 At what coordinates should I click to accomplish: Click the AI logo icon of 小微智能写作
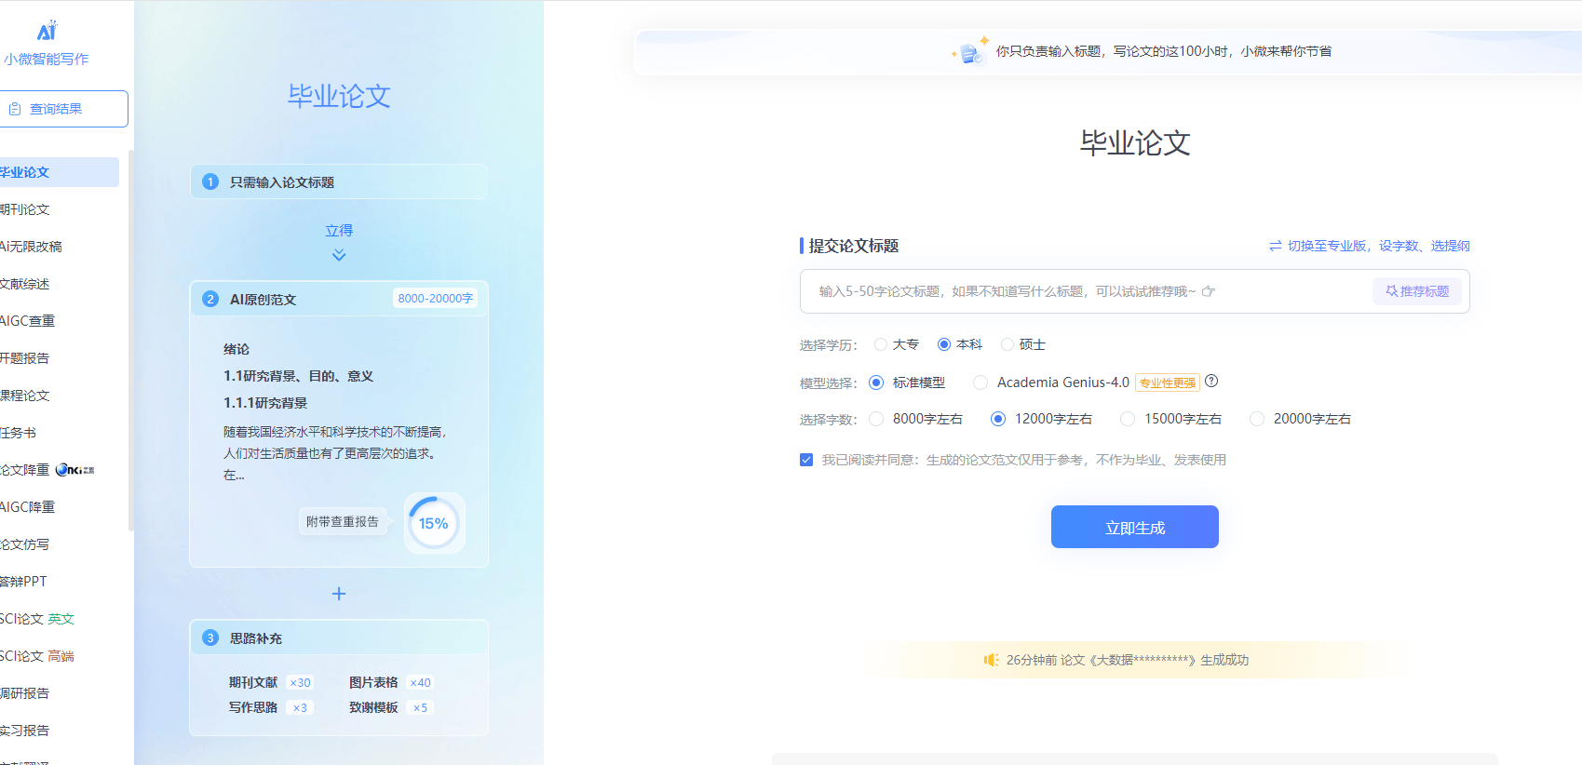point(47,31)
